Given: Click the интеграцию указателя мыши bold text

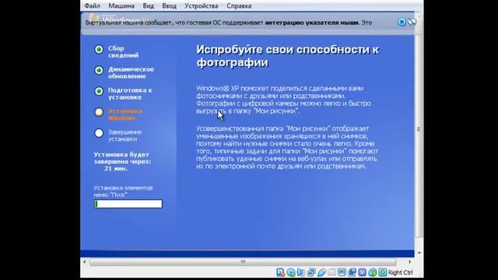Looking at the screenshot, I should [x=312, y=23].
